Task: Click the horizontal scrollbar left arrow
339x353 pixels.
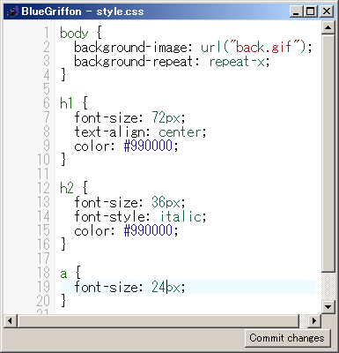Action: pyautogui.click(x=11, y=320)
